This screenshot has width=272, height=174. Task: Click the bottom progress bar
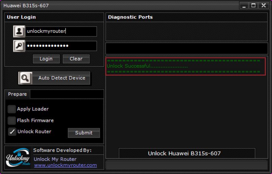187,165
